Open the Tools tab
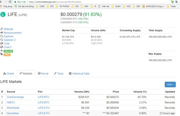The width and height of the screenshot is (180, 116). [59, 74]
